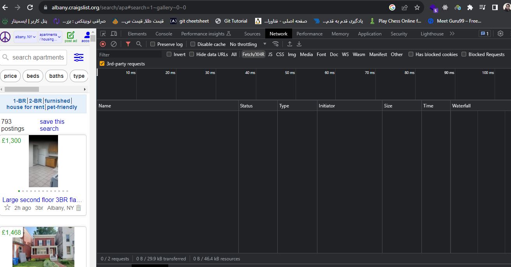Click the 1-BR quick filter link
Image resolution: width=511 pixels, height=267 pixels.
coord(19,101)
